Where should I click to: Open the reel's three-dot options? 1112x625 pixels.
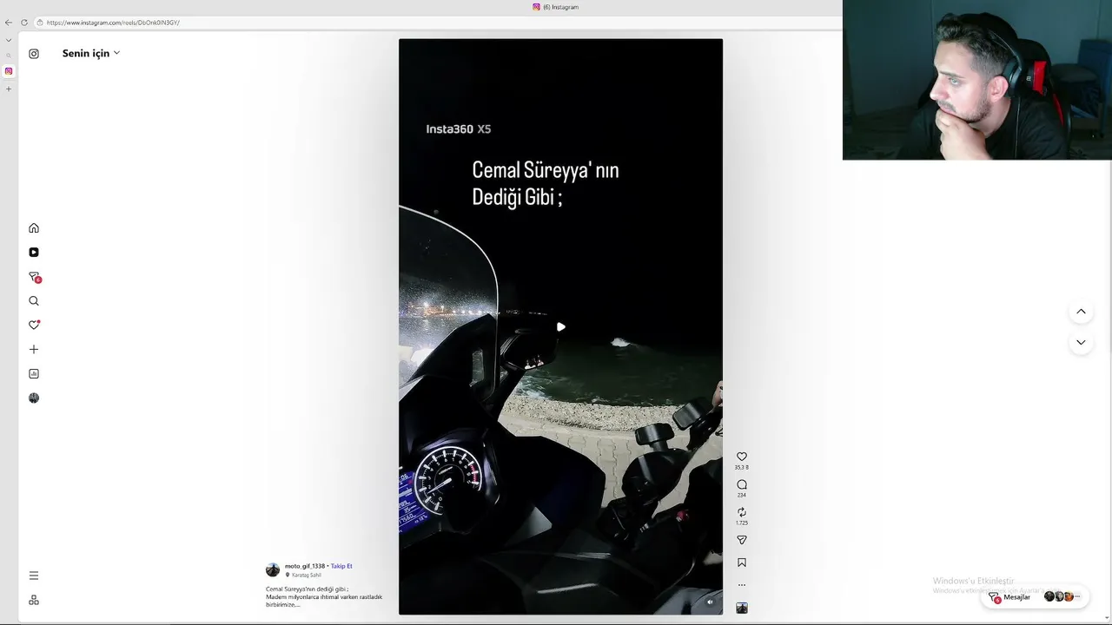click(x=742, y=585)
